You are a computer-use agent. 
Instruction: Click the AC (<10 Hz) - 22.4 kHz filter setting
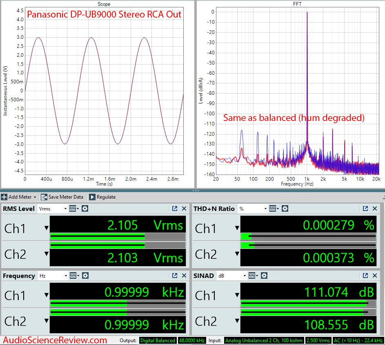click(358, 341)
